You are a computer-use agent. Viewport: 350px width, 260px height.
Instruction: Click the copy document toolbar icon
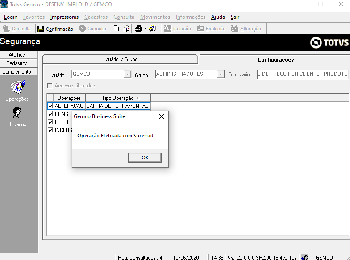[x=126, y=29]
